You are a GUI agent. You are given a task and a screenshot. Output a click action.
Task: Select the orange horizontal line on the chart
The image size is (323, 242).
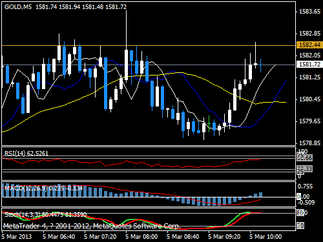point(149,46)
